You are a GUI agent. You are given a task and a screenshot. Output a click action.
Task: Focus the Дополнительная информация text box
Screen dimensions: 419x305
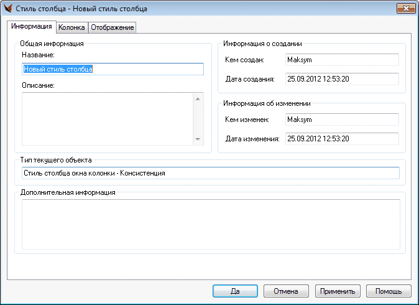tap(210, 224)
